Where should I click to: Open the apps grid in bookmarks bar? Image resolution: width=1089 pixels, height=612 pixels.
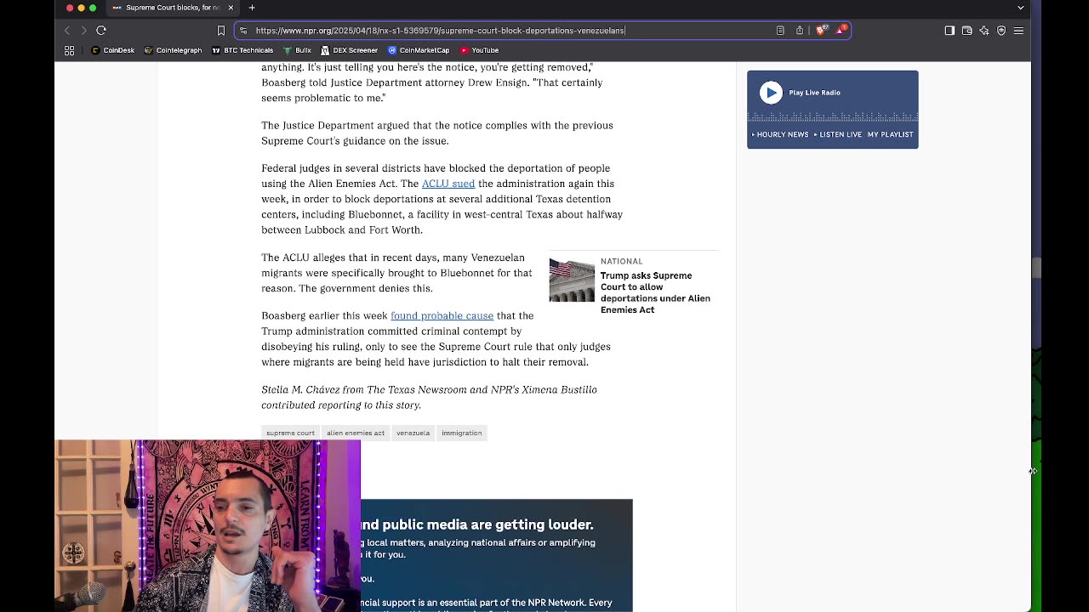pyautogui.click(x=70, y=50)
